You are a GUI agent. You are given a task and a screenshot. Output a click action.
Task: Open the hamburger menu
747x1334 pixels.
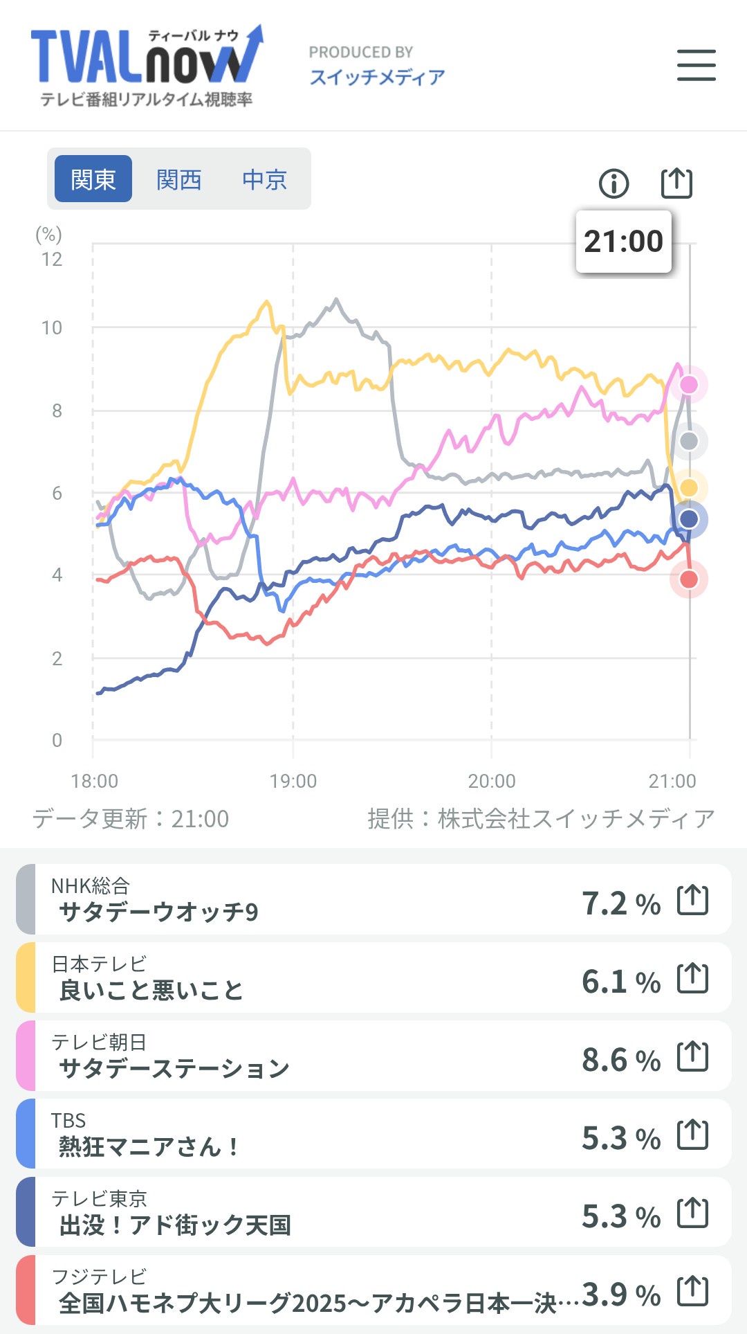tap(696, 65)
